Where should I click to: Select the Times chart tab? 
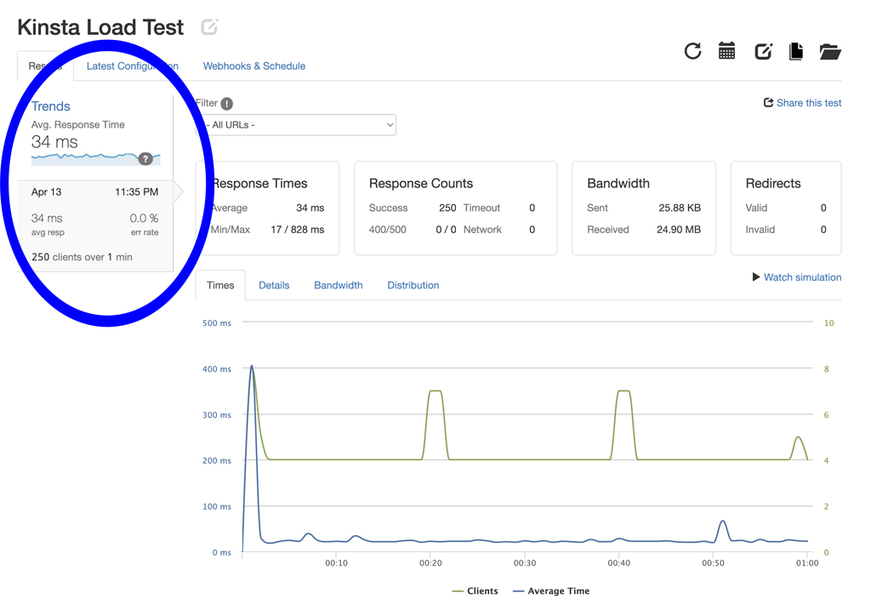(x=220, y=285)
